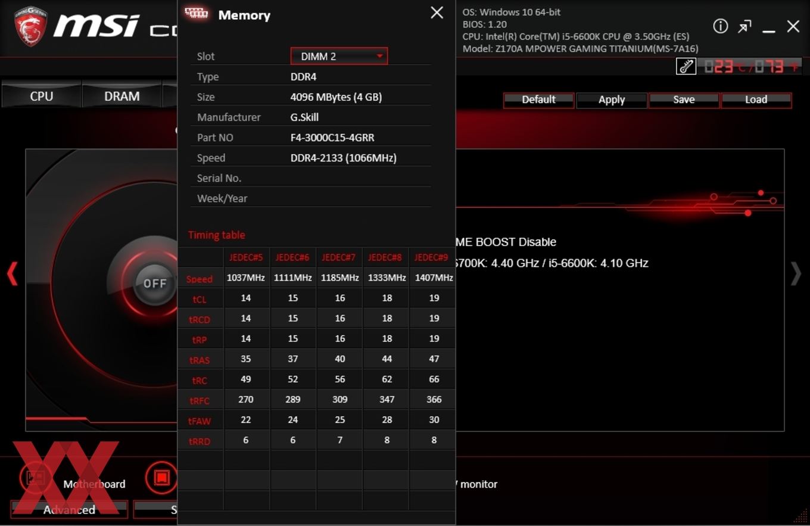Open the Advanced button at bottom
Image resolution: width=810 pixels, height=526 pixels.
[x=69, y=509]
